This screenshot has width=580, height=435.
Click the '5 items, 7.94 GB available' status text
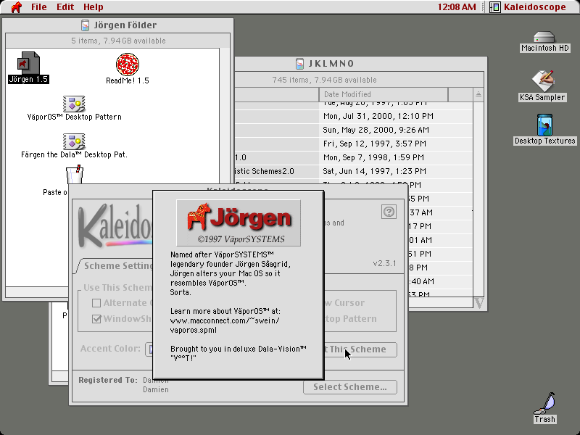tap(118, 41)
